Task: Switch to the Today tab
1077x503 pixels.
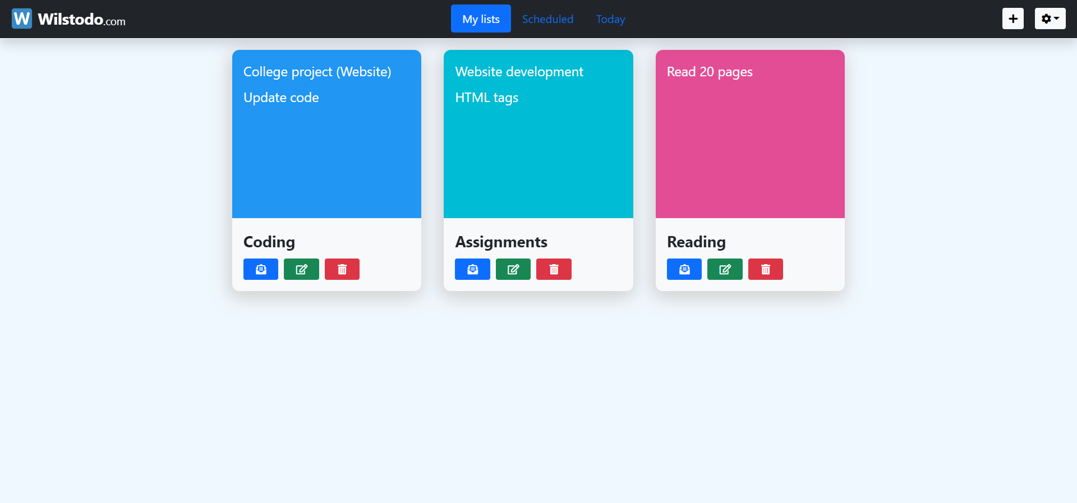Action: click(610, 19)
